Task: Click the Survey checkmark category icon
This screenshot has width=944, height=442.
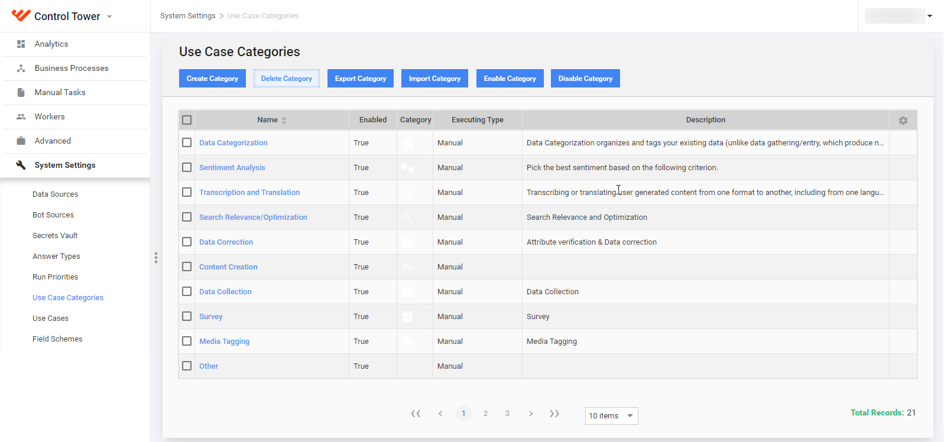Action: tap(408, 317)
